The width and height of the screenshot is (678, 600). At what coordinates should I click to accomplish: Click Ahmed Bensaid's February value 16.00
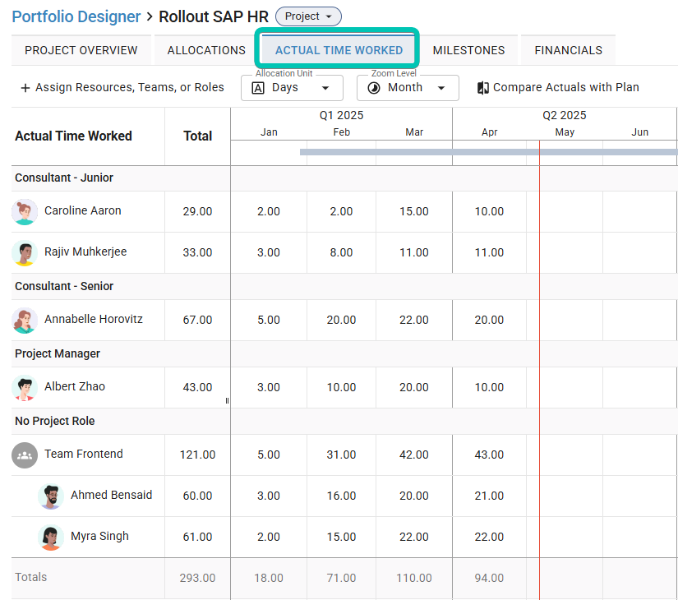pos(341,496)
